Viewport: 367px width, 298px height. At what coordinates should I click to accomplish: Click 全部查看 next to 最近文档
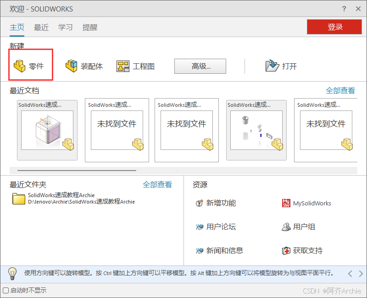point(340,90)
